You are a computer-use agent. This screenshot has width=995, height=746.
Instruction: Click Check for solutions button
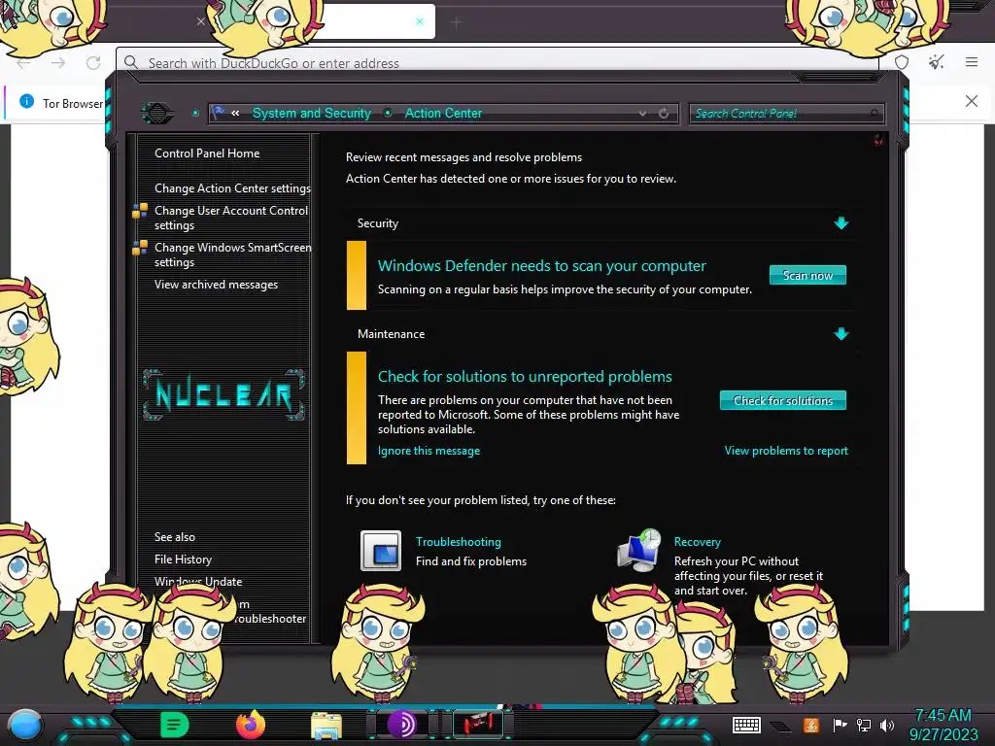click(x=782, y=400)
